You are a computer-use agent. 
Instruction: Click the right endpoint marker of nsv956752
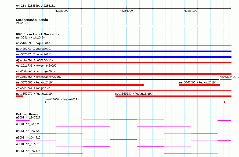pyautogui.click(x=224, y=102)
